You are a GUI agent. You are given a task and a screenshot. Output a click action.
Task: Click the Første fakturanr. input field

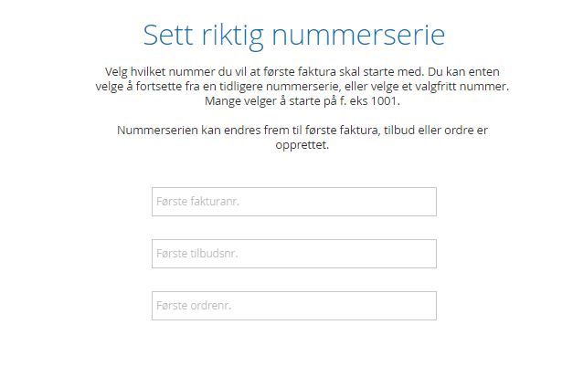294,202
